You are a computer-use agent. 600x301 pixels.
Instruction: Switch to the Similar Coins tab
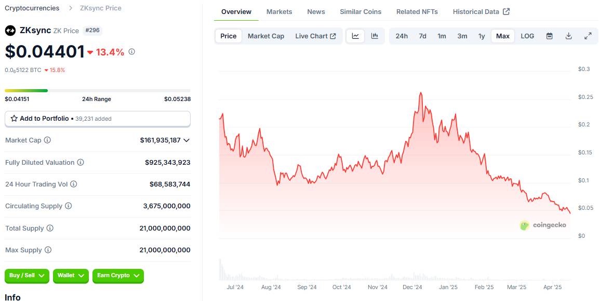(361, 12)
